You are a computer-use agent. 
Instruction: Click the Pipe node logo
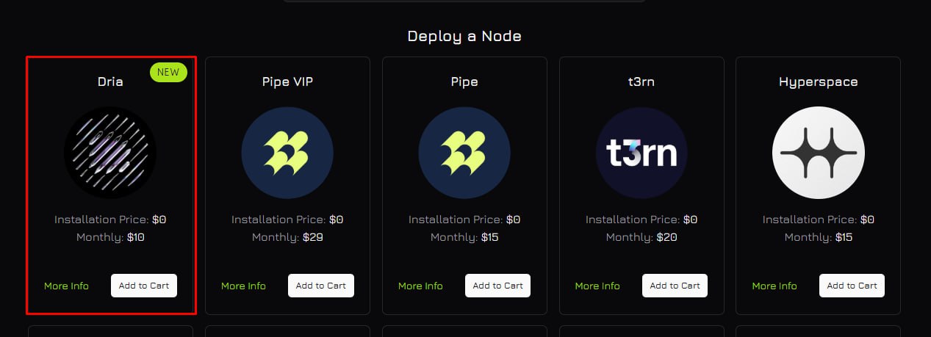pos(464,153)
